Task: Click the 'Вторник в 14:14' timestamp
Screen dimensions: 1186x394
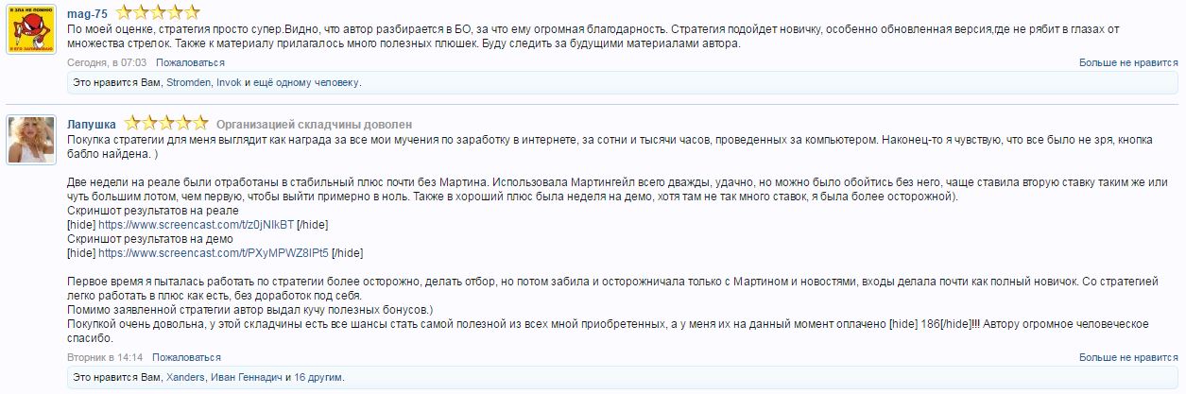Action: (x=105, y=358)
